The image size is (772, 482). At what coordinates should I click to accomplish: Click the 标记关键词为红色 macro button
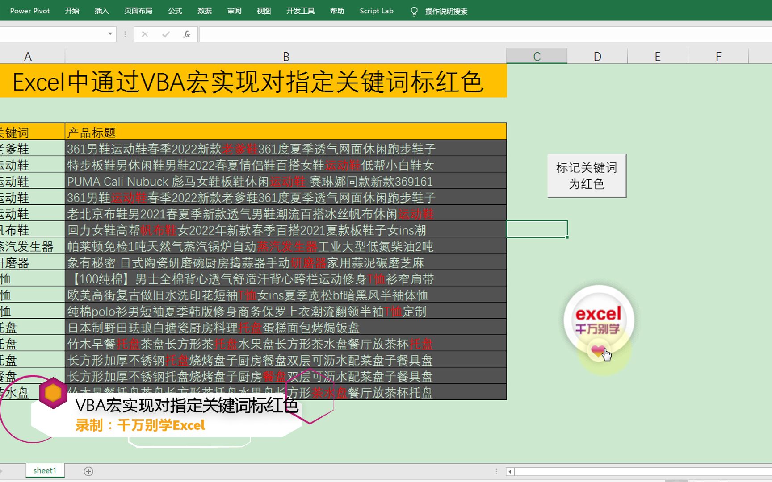[x=587, y=176]
